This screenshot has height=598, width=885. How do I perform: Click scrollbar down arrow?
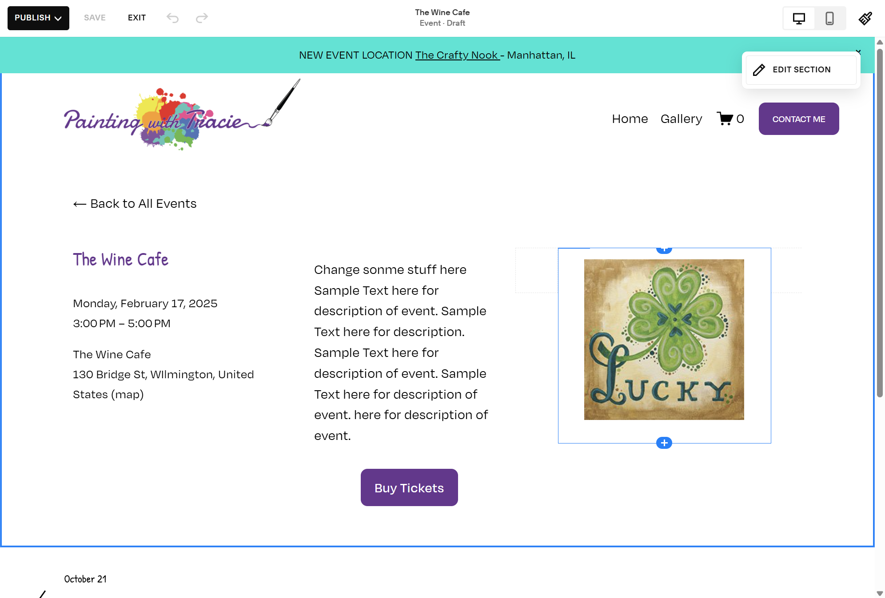point(880,594)
